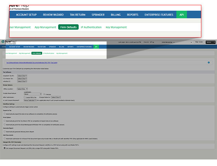Click the Firm ID text in the header
The image size is (217, 166).
click(x=149, y=42)
